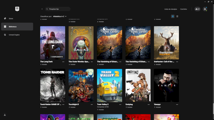Open the Unreal Engine section
The image size is (214, 120).
coord(14,35)
